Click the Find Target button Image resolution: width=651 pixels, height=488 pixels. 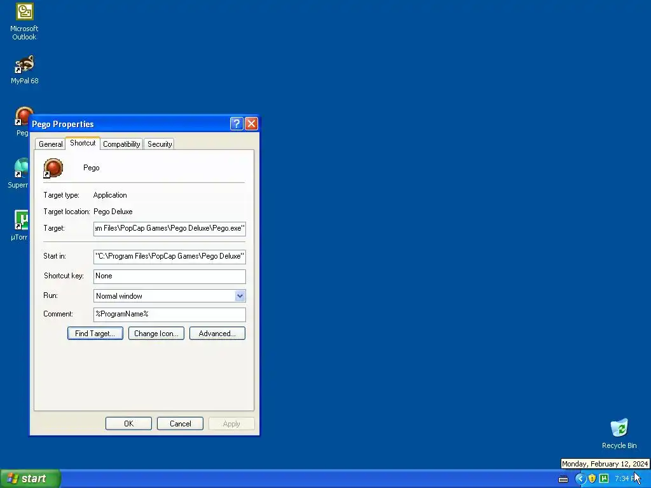95,334
